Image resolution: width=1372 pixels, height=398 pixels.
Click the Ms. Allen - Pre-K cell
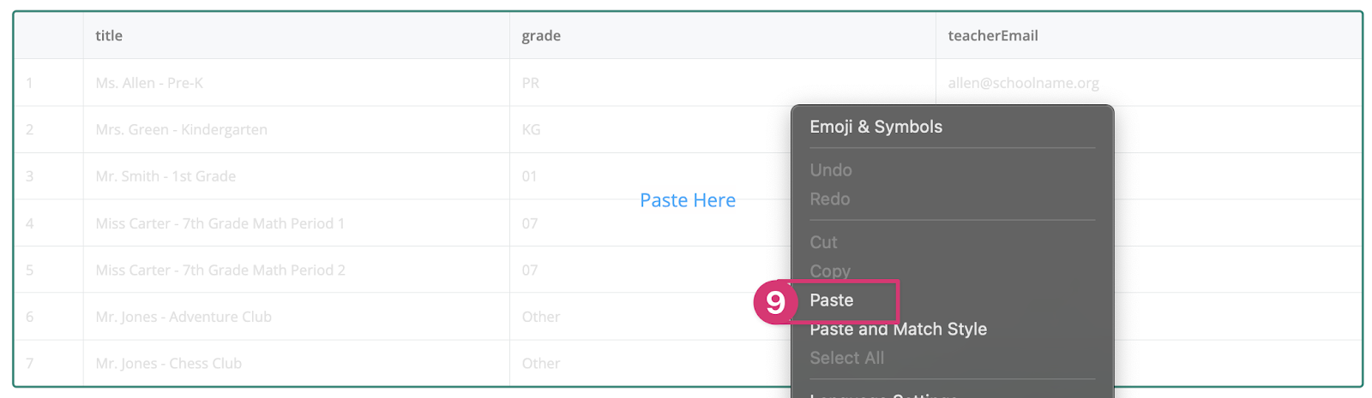pyautogui.click(x=297, y=83)
